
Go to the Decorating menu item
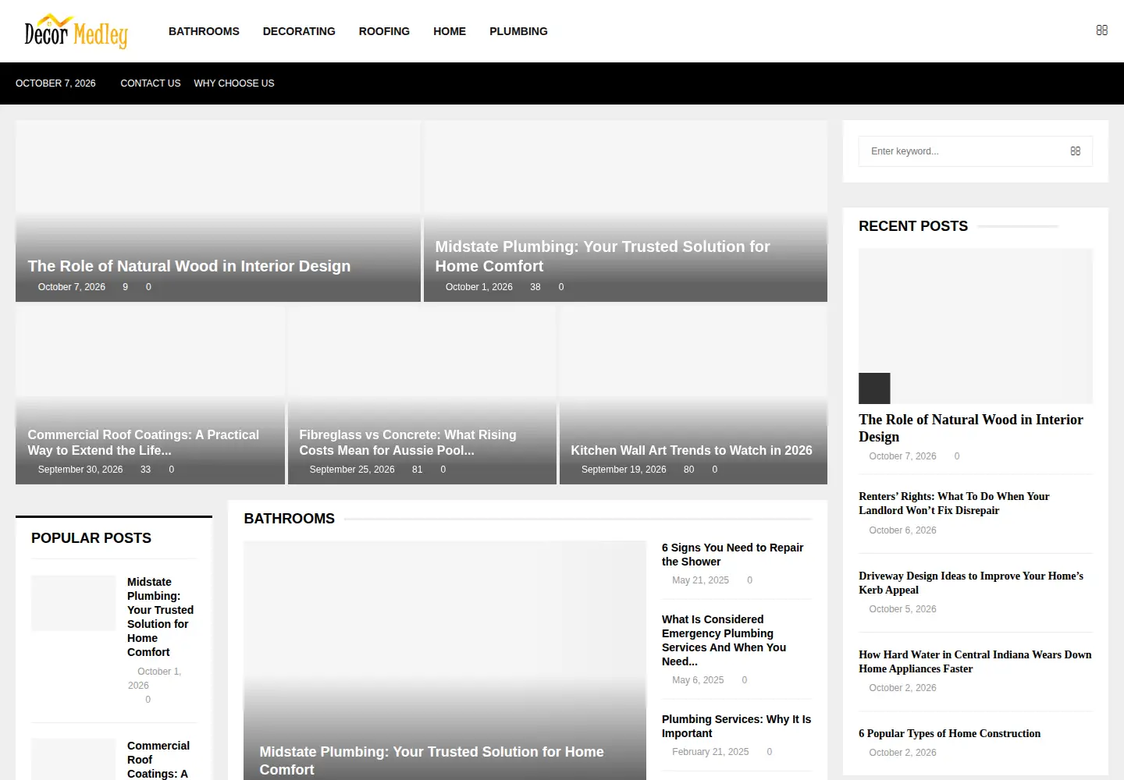click(299, 31)
